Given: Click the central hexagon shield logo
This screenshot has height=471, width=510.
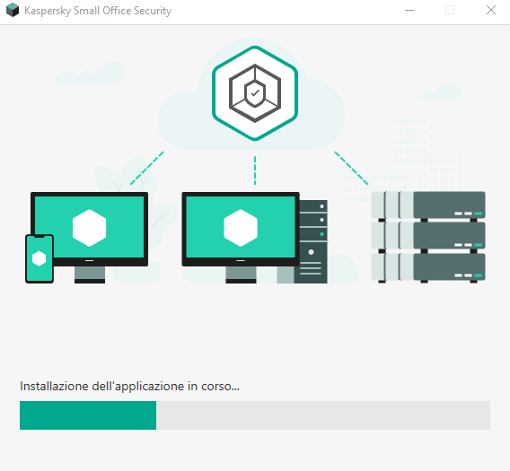Looking at the screenshot, I should coord(255,93).
